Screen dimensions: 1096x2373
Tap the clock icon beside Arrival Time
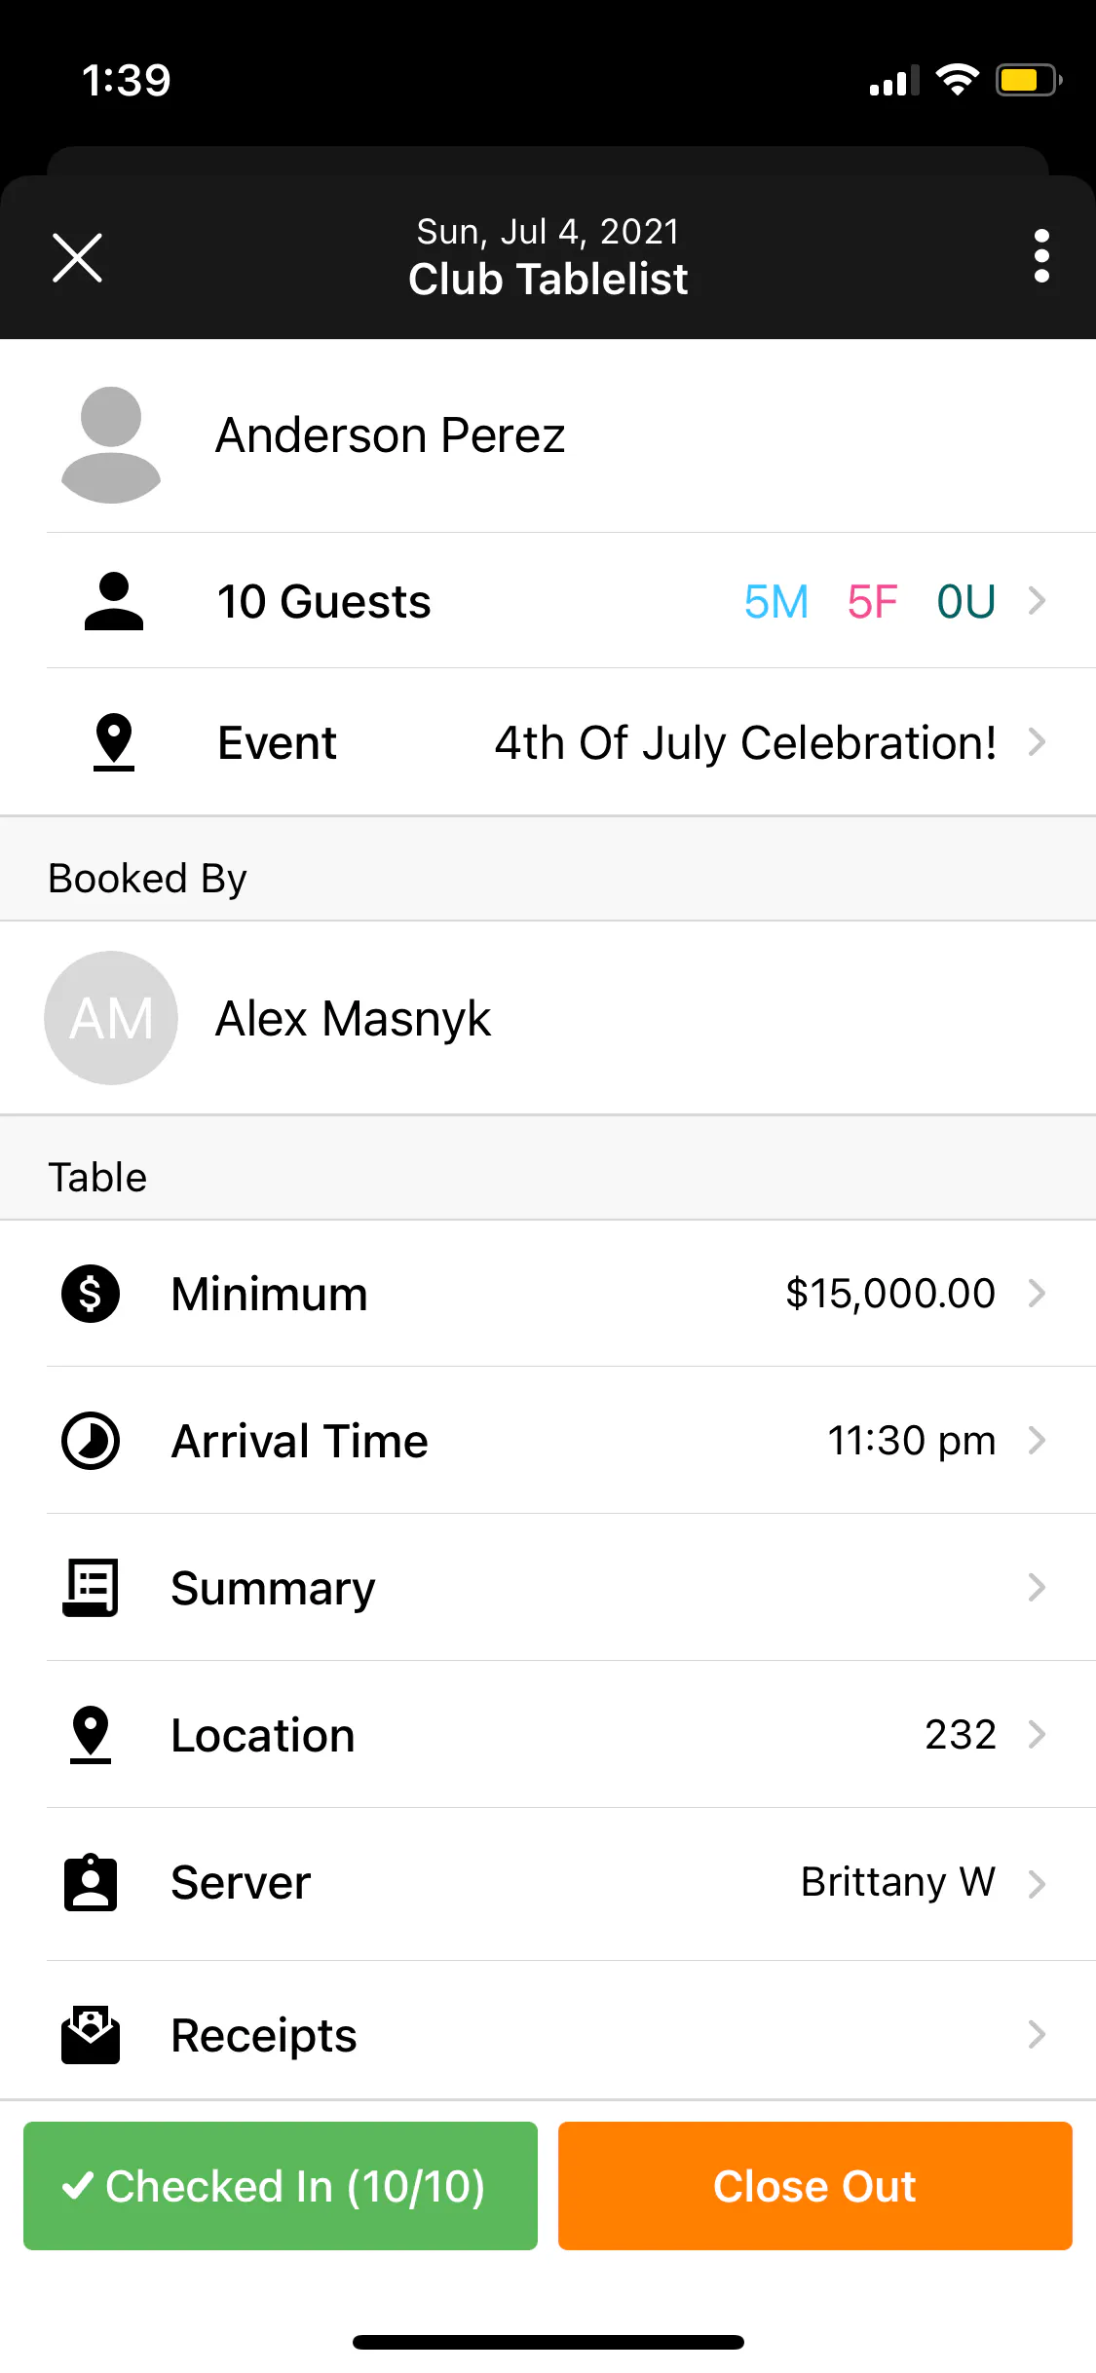coord(91,1441)
